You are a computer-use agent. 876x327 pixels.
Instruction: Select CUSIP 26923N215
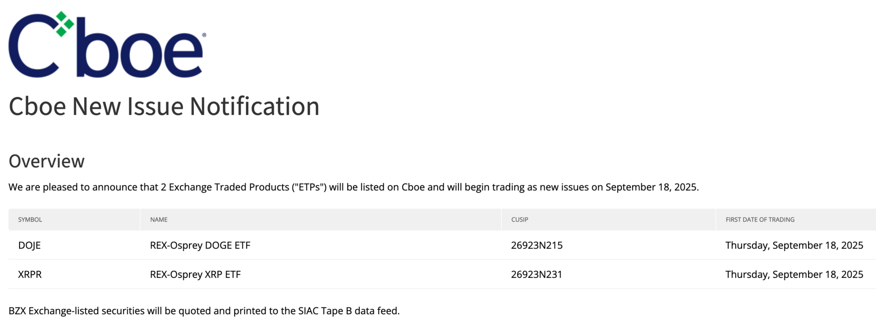[x=537, y=245]
